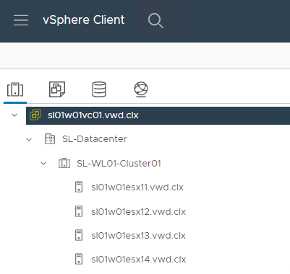This screenshot has height=274, width=290.
Task: Click the datacenter icon beside SL-Datacenter
Action: 50,139
